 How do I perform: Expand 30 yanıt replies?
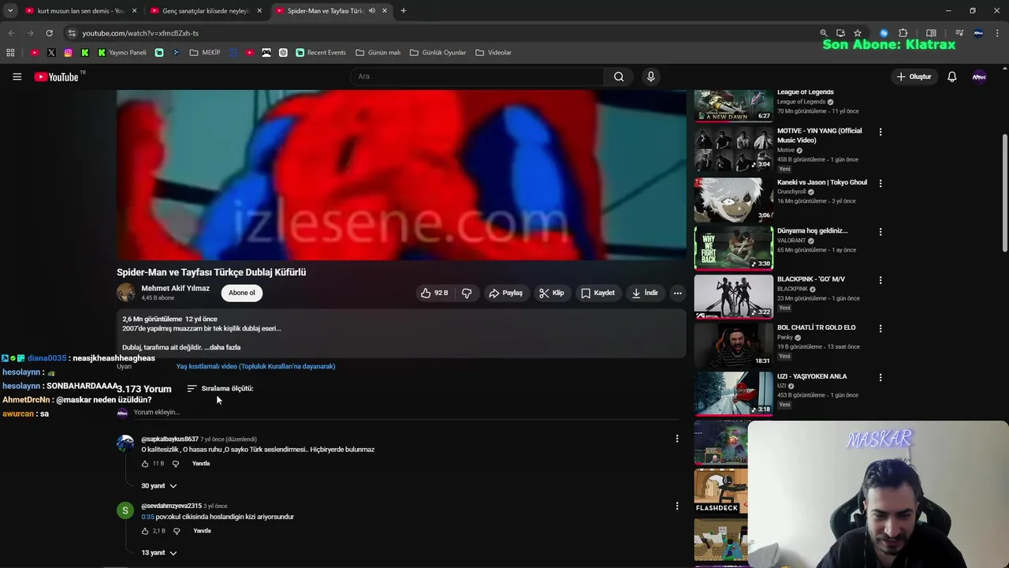(159, 486)
